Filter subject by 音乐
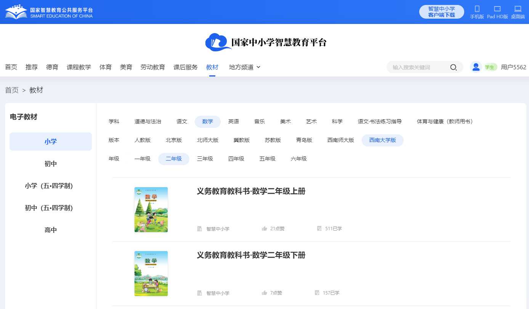The image size is (529, 309). point(260,122)
